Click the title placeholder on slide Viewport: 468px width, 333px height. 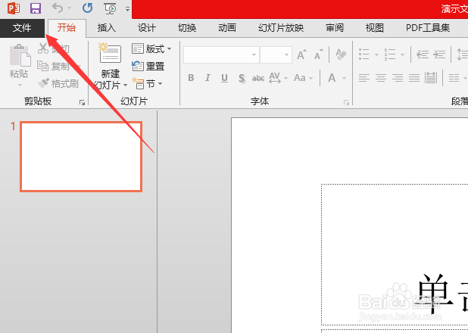(395, 254)
